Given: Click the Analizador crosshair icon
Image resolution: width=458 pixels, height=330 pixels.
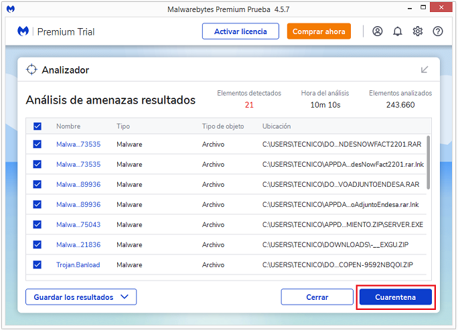Looking at the screenshot, I should [31, 70].
